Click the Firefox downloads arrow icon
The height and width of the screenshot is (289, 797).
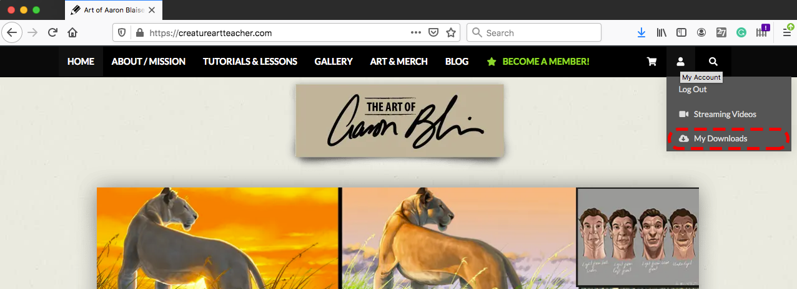pos(641,32)
